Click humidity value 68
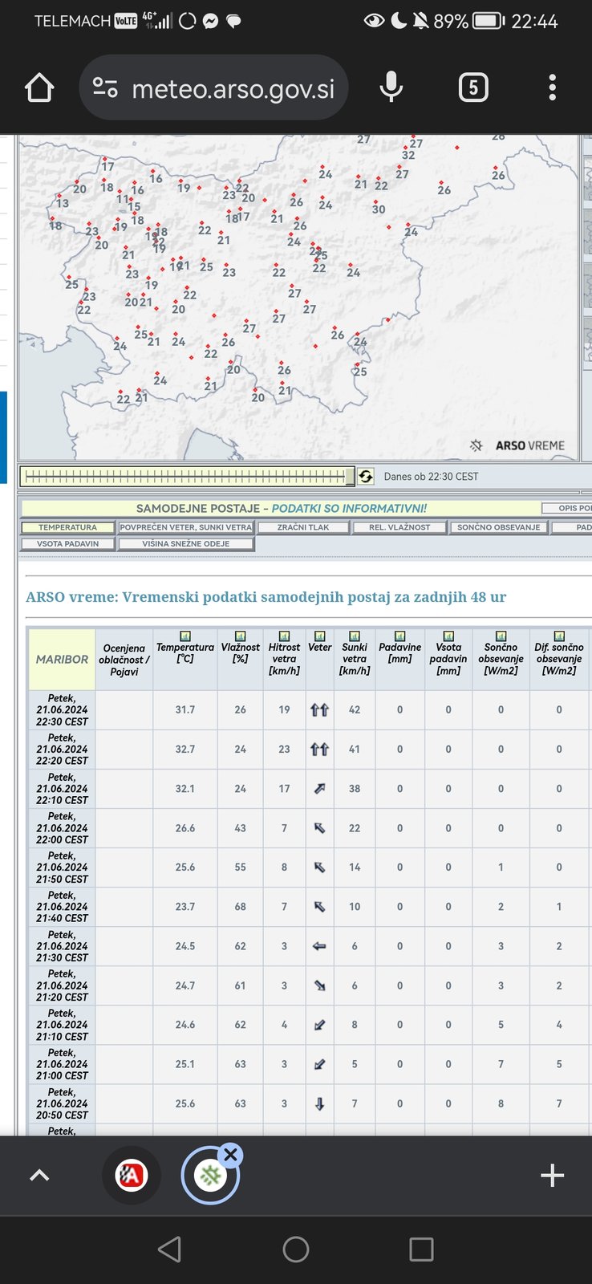 click(240, 907)
